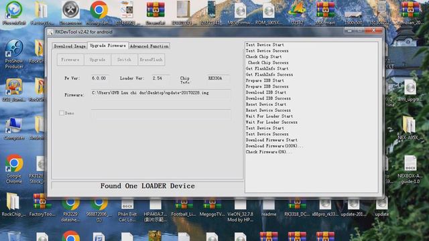Click the Firmware button
Viewport: 429px width, 241px height.
tap(70, 60)
